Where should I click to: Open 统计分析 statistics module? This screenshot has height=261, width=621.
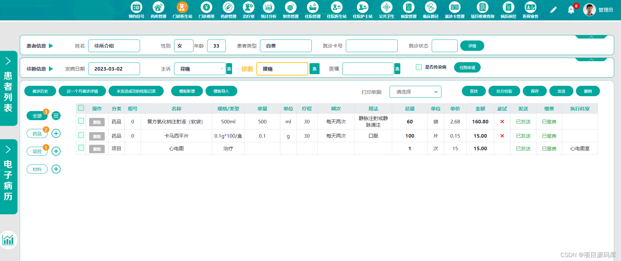click(269, 10)
